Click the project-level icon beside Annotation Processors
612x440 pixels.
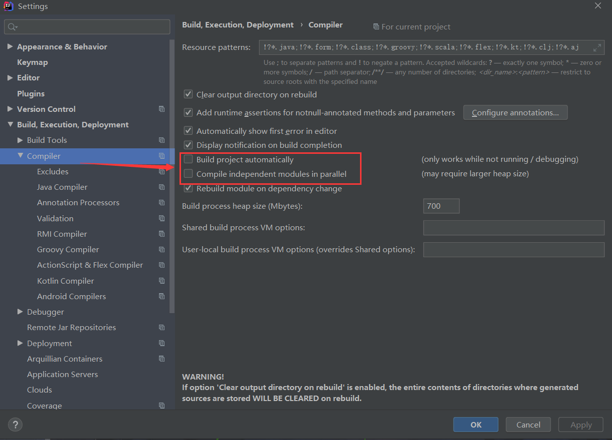click(x=161, y=203)
